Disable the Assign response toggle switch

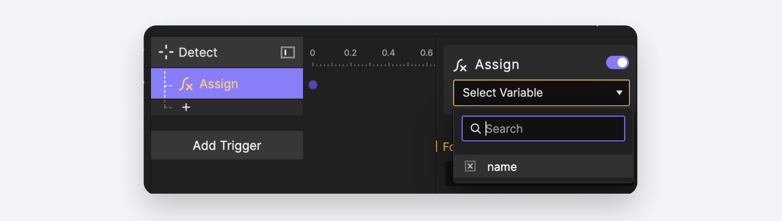(617, 63)
